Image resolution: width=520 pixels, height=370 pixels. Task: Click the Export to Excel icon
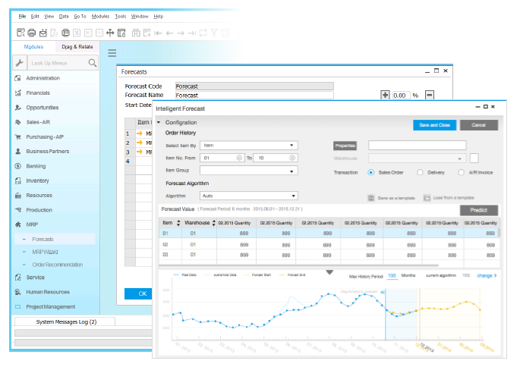pos(77,33)
